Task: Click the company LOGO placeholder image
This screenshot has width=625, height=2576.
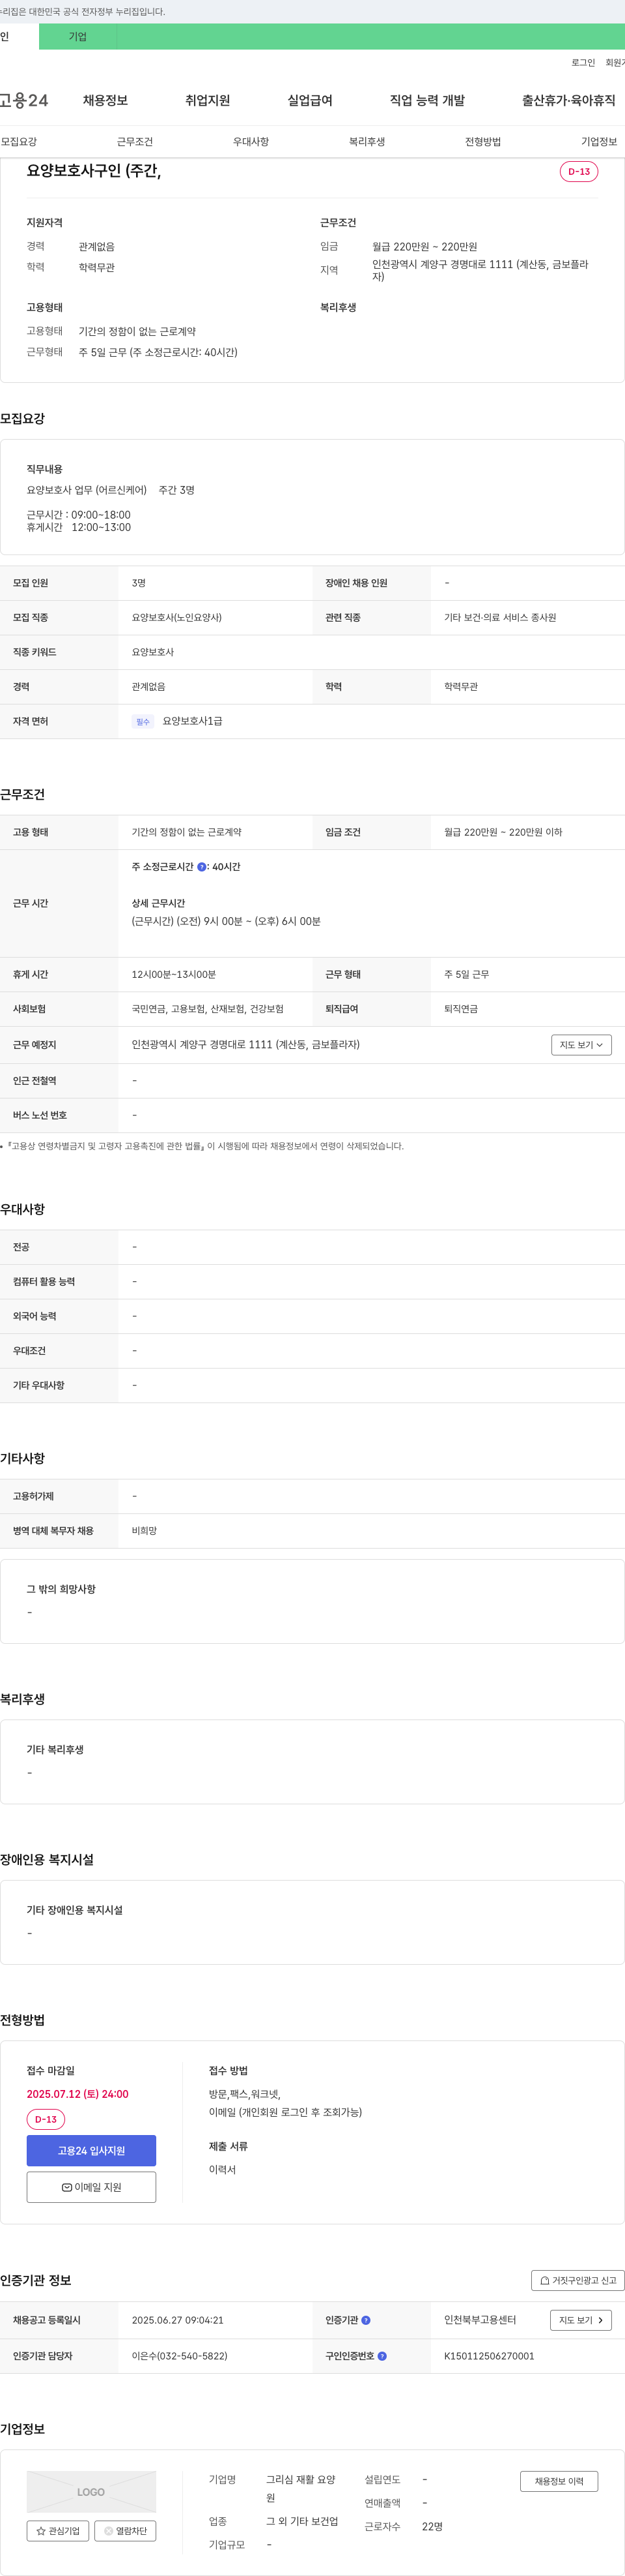Action: [x=91, y=2492]
